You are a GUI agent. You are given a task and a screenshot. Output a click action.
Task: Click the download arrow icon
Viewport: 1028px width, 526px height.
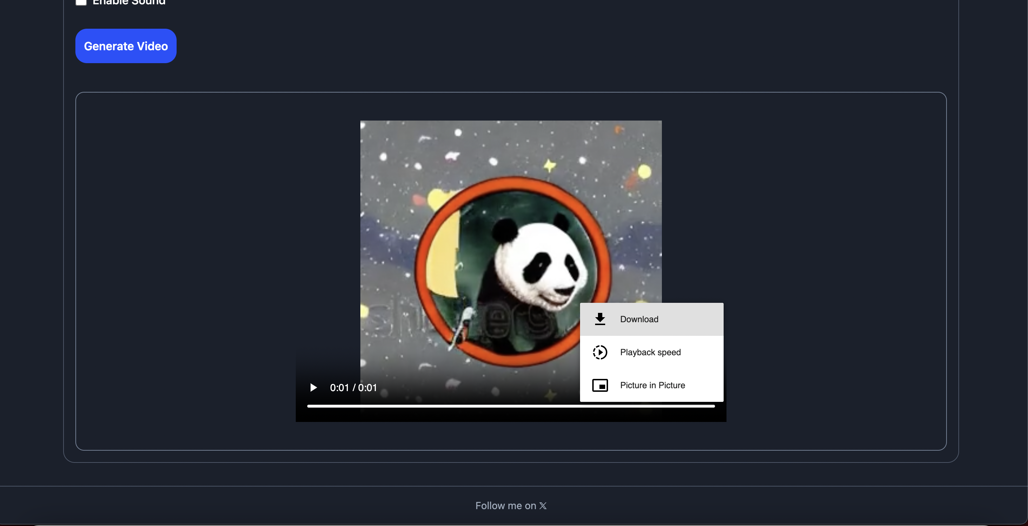(x=600, y=319)
